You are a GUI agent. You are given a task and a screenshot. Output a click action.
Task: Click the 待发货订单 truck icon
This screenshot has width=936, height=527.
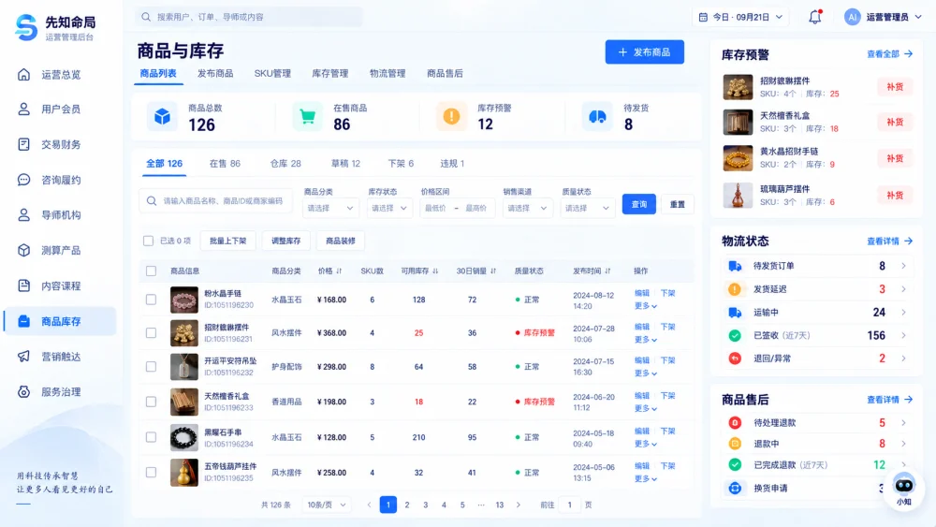pos(735,266)
